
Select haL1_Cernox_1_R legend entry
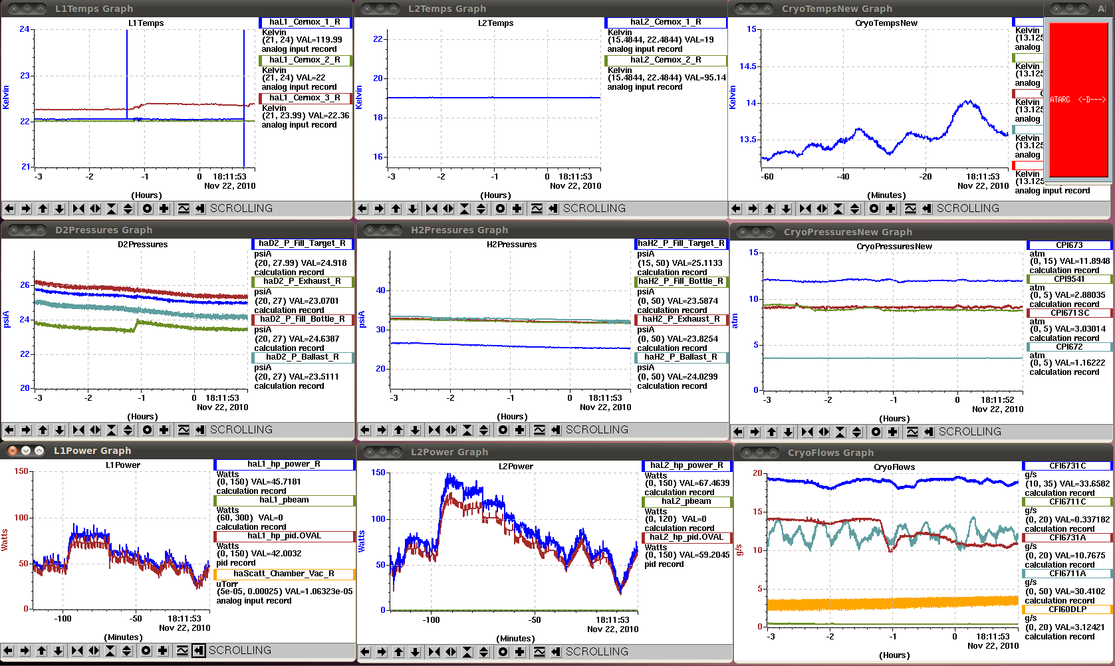[x=305, y=22]
